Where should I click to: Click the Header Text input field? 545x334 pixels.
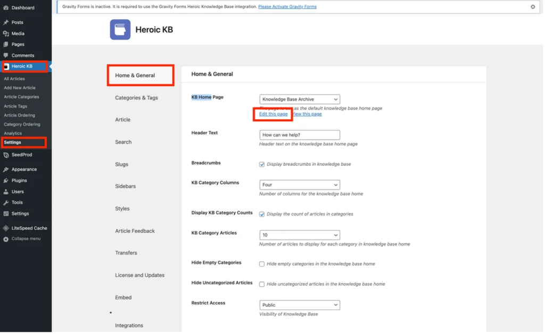click(300, 135)
